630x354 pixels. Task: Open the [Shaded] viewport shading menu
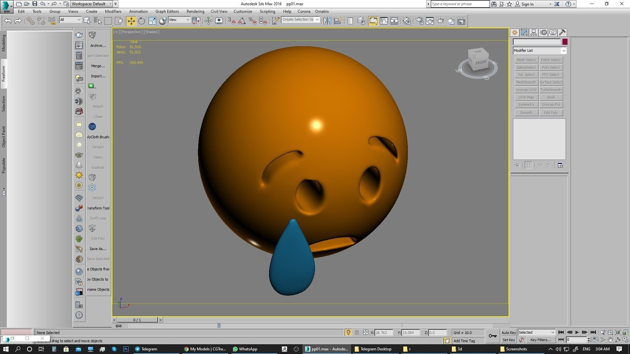[x=152, y=32]
